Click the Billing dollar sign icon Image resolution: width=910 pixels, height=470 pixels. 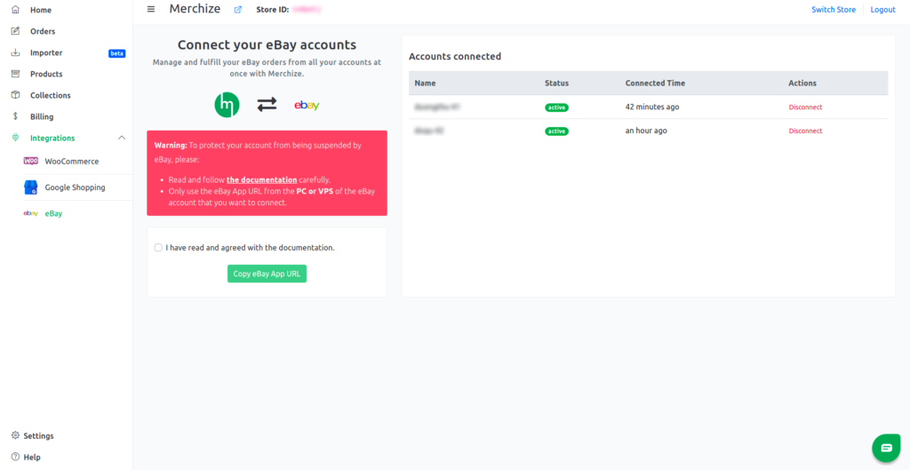(x=16, y=116)
